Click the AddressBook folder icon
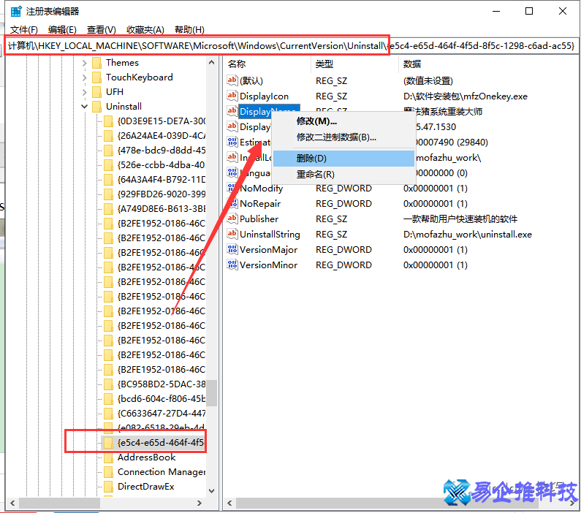 coord(108,457)
